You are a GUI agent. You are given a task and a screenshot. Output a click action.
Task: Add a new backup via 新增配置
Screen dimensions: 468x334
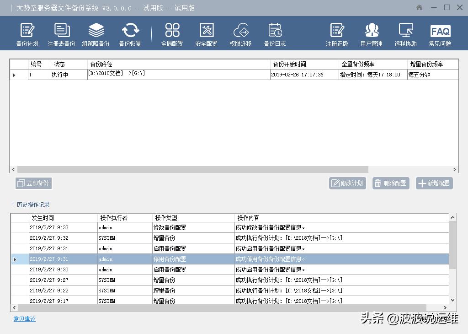point(434,183)
